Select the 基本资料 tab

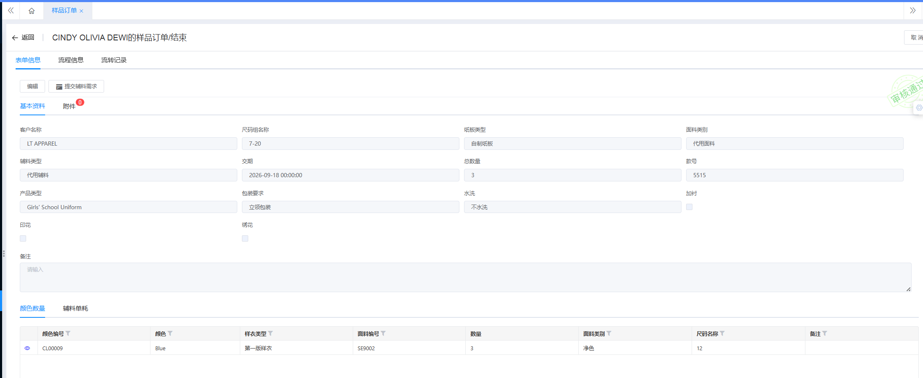32,106
